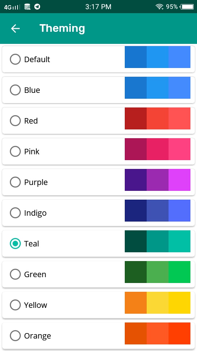
Task: Click the magenta swatch in Purple row
Action: (179, 180)
